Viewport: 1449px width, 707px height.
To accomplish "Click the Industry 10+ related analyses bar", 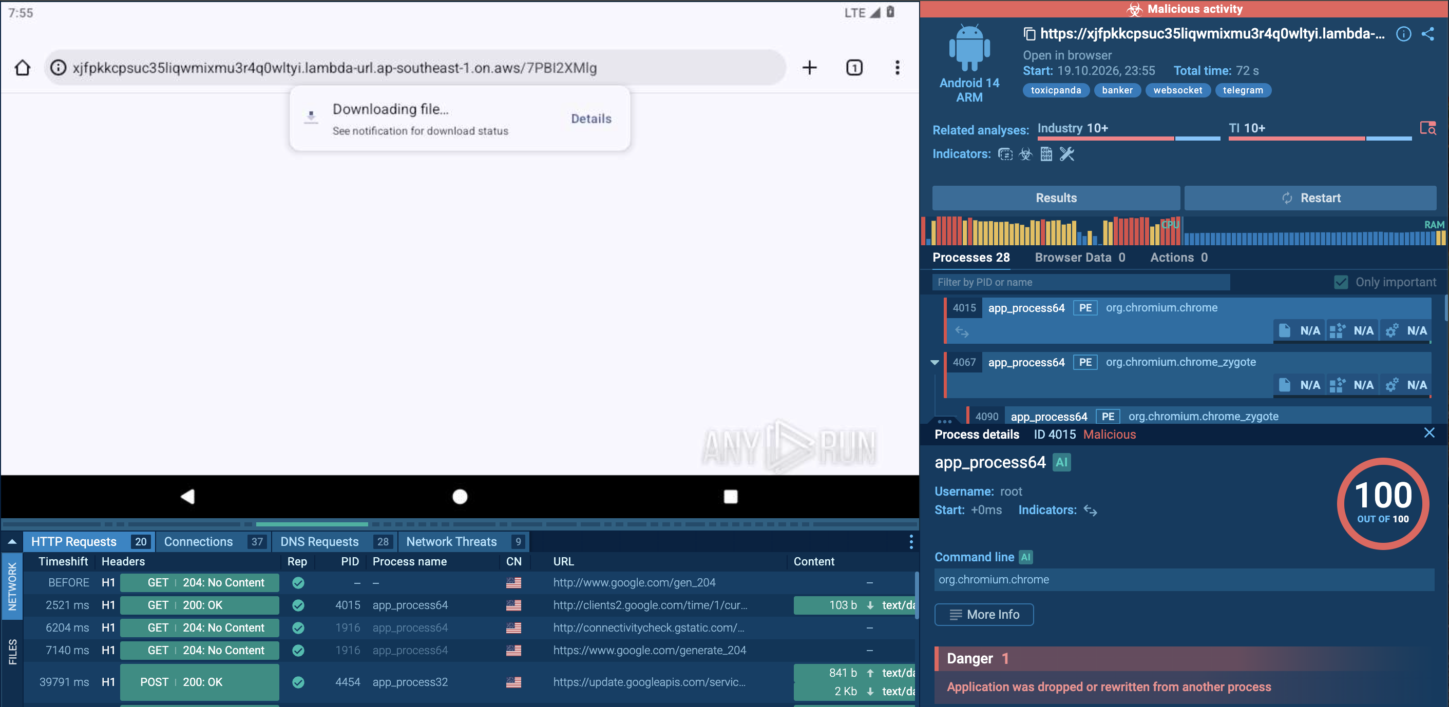I will tap(1129, 130).
